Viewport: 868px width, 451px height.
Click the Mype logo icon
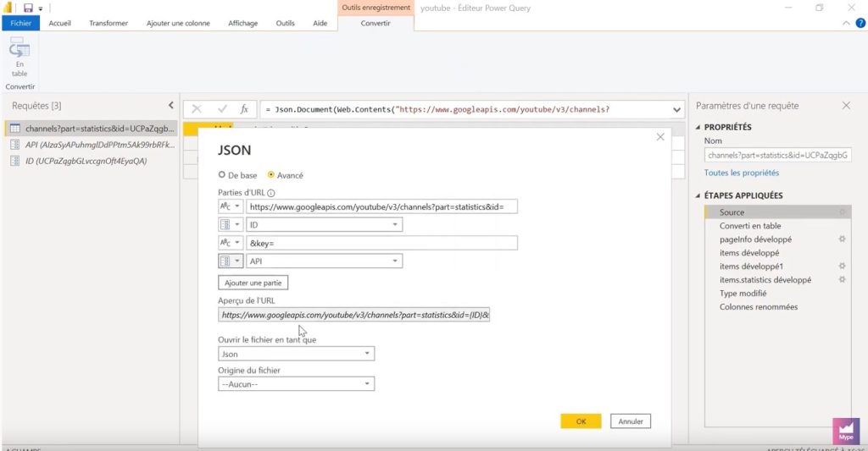[846, 431]
